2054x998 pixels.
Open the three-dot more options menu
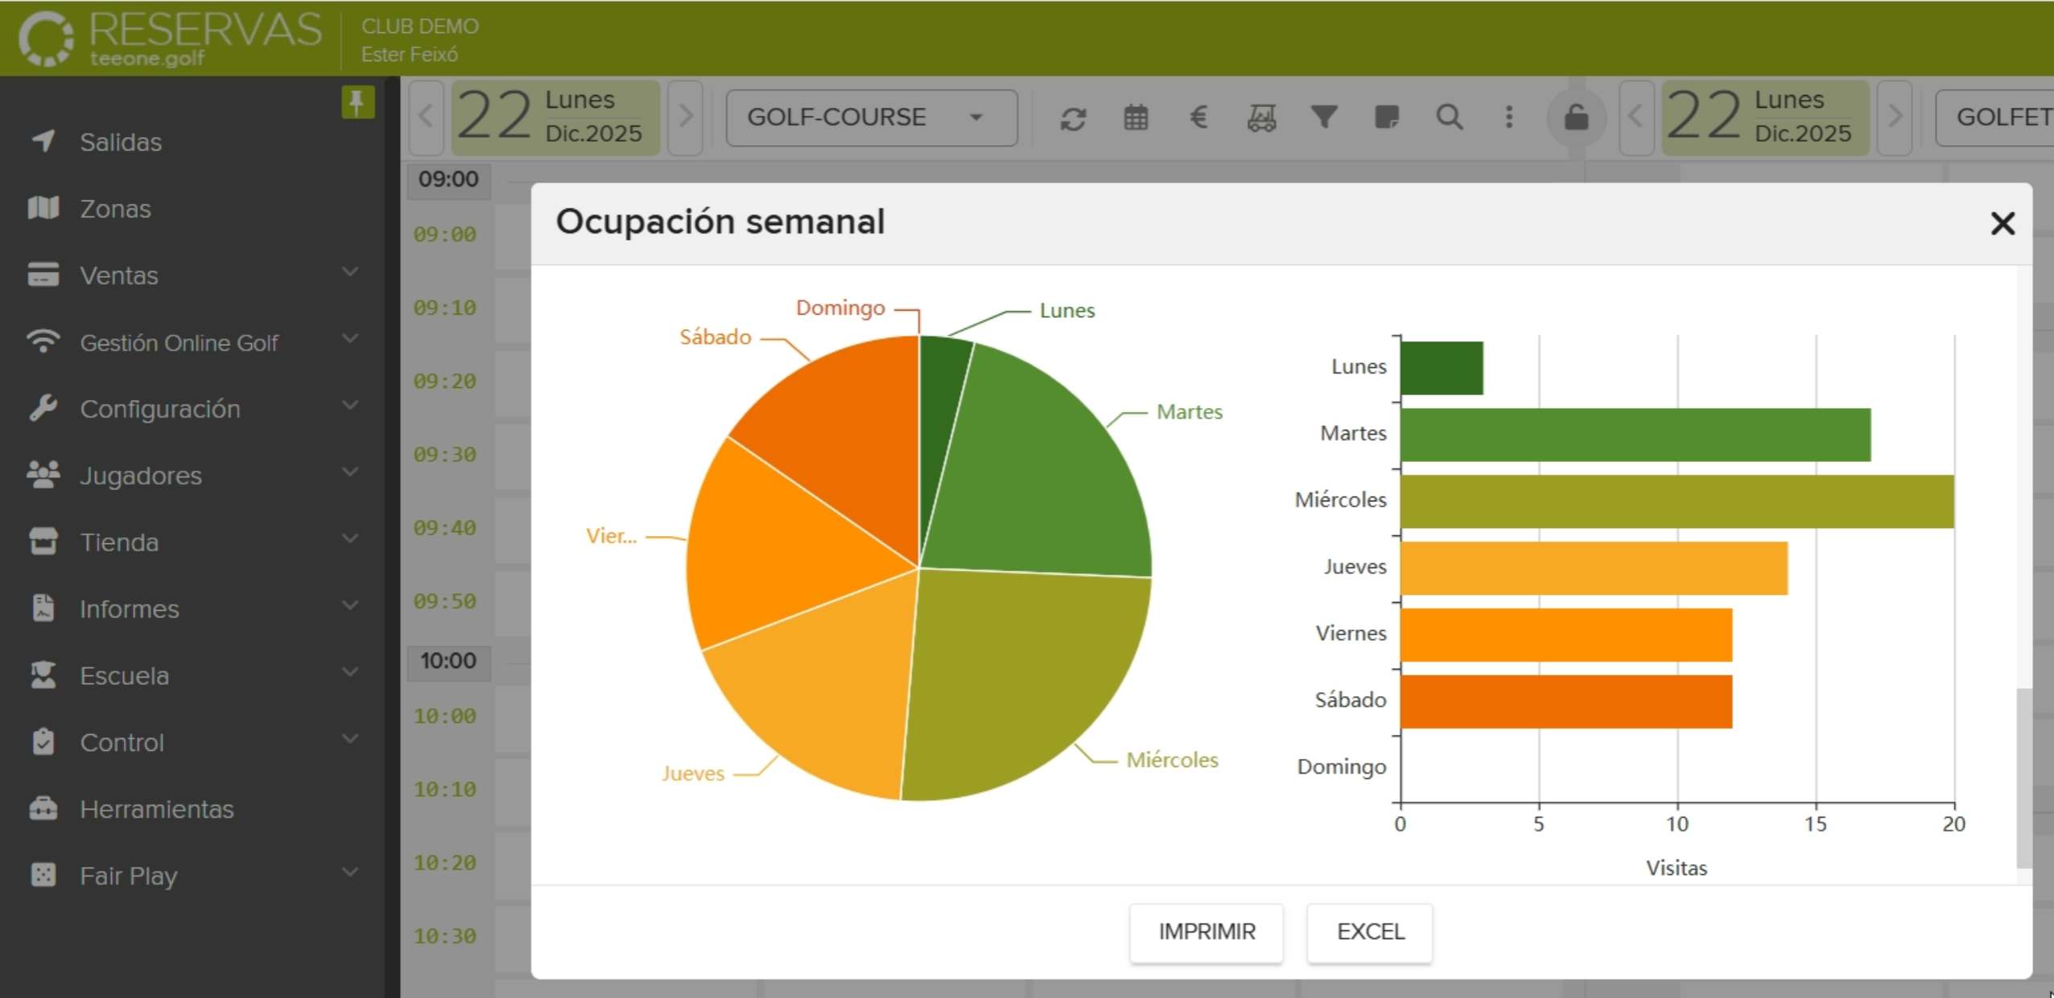click(x=1508, y=118)
